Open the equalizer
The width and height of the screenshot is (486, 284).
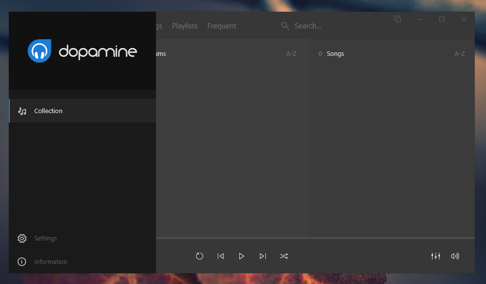pyautogui.click(x=435, y=256)
